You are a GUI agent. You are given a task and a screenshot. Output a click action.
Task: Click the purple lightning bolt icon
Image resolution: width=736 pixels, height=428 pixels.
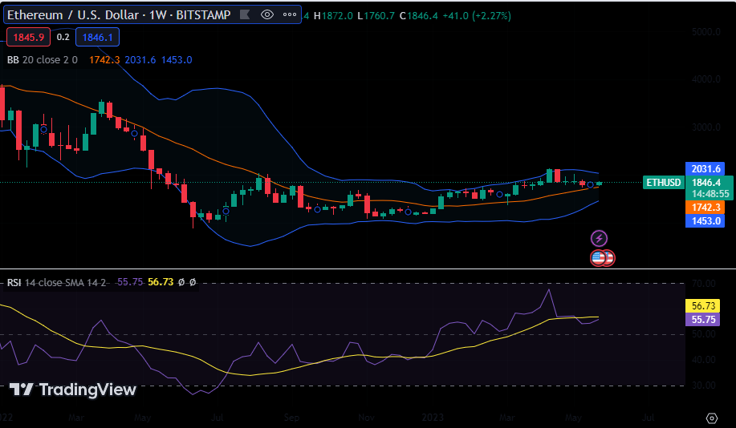[x=599, y=238]
